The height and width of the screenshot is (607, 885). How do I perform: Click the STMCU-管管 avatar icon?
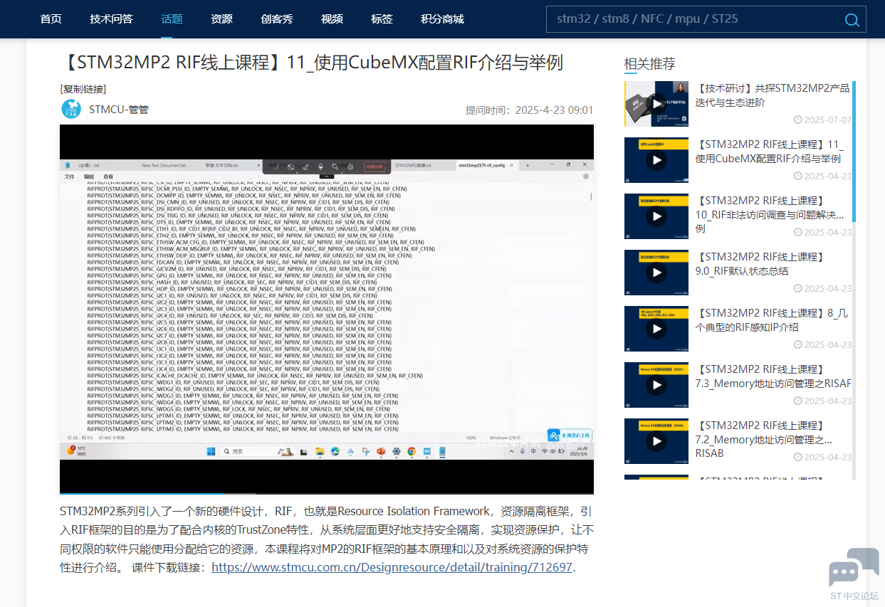pos(71,110)
